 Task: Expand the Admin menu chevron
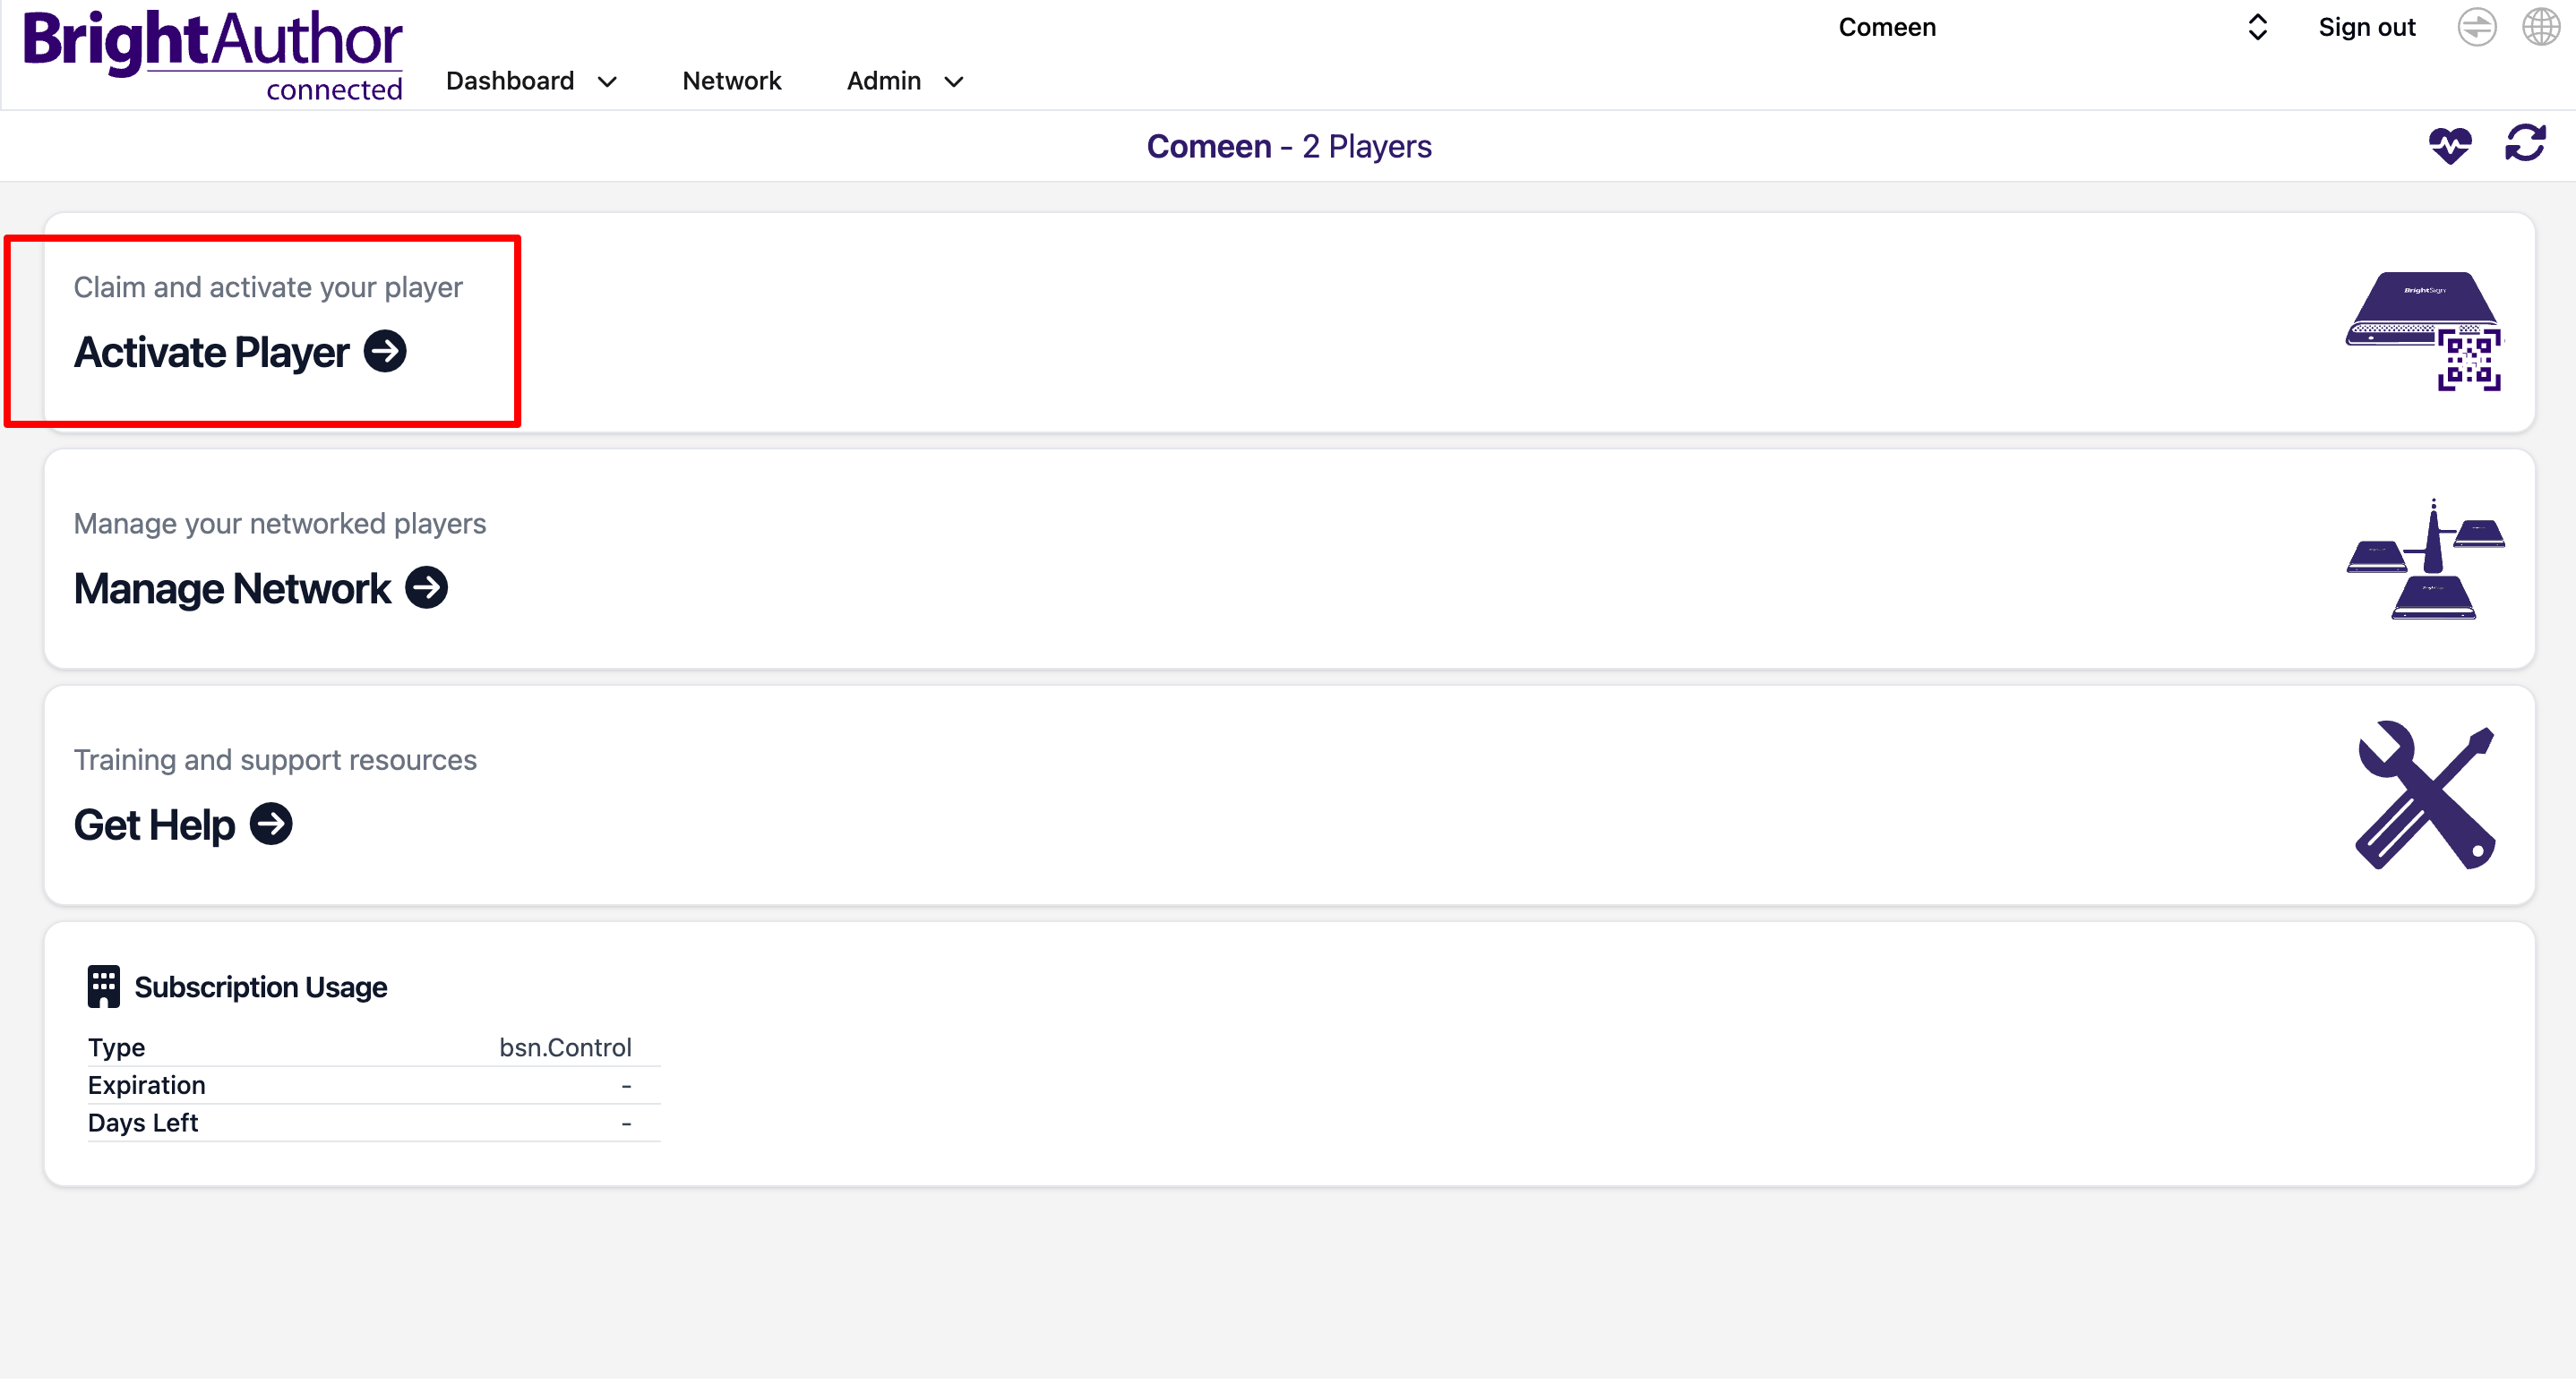coord(953,82)
